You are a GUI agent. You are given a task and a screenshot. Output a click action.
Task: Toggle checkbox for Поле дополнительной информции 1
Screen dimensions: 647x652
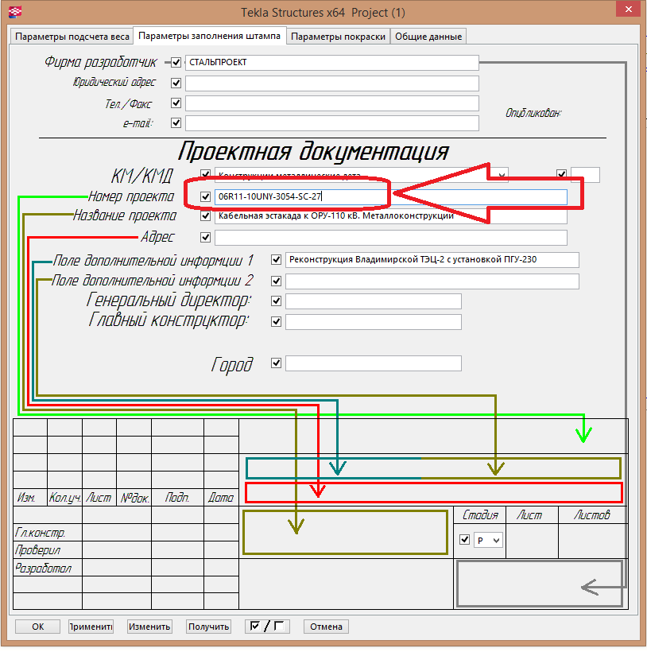coord(276,260)
